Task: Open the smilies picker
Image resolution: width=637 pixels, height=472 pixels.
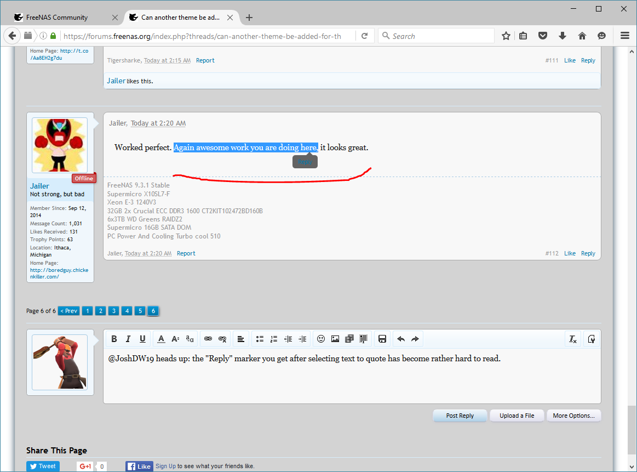Action: [321, 339]
